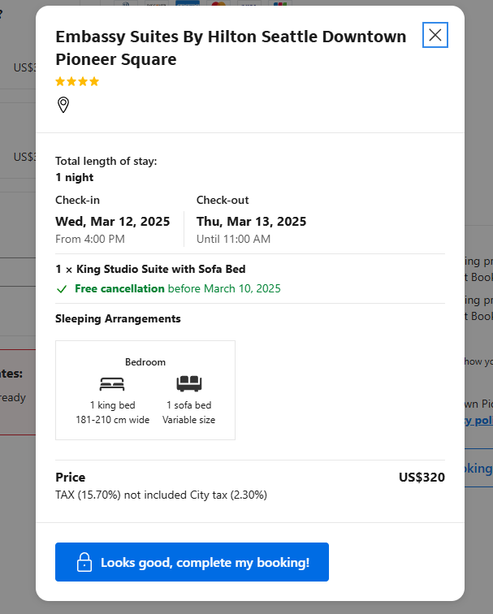This screenshot has width=493, height=614.
Task: Click the US$320 price amount
Action: pyautogui.click(x=422, y=478)
